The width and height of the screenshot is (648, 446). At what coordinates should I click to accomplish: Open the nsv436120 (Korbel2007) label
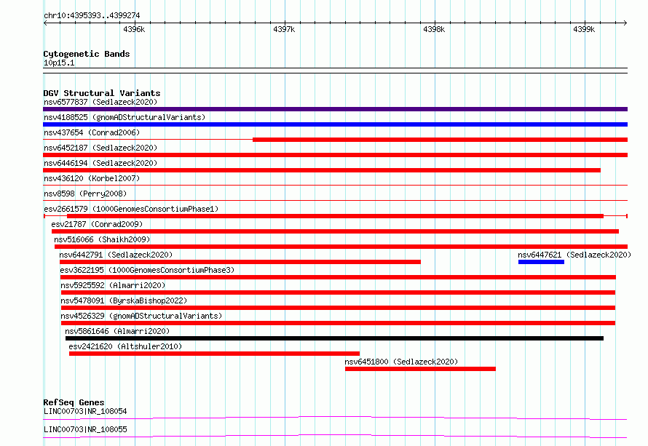[92, 178]
